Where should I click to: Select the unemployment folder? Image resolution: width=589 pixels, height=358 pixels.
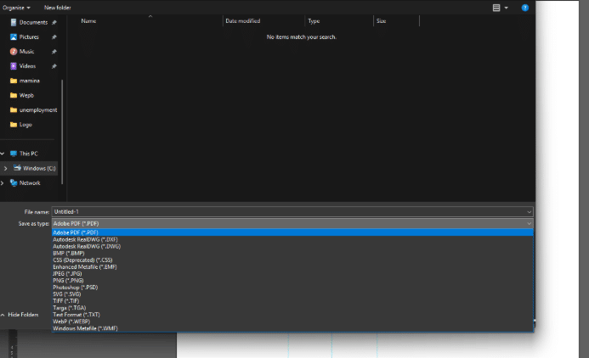point(38,110)
